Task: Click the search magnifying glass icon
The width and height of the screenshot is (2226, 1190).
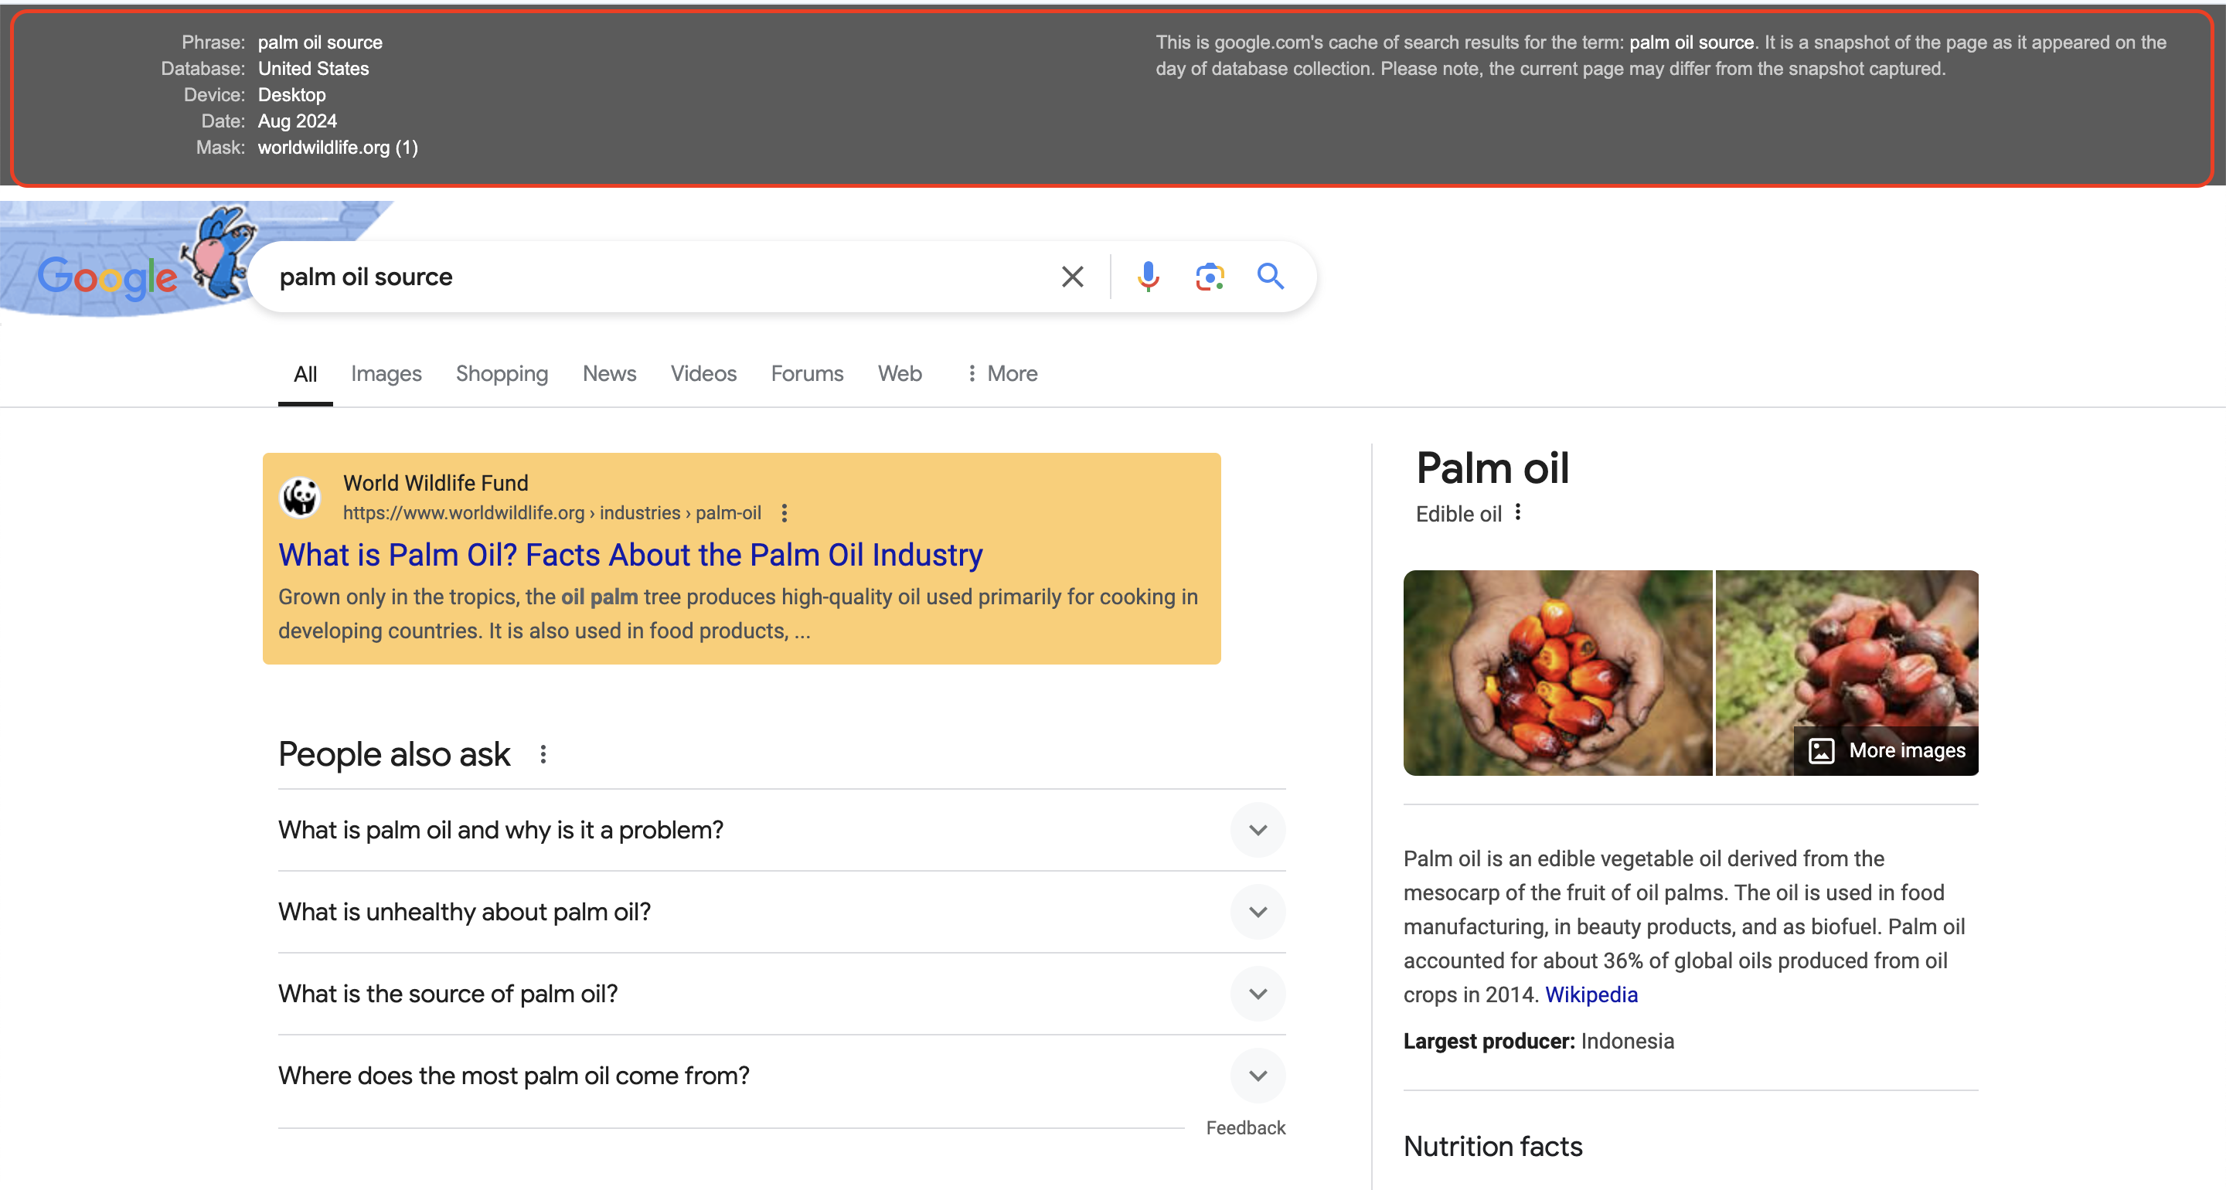Action: point(1270,277)
